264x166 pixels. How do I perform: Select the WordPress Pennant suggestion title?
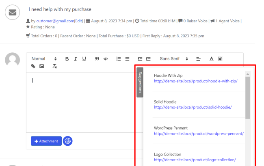[x=171, y=128]
